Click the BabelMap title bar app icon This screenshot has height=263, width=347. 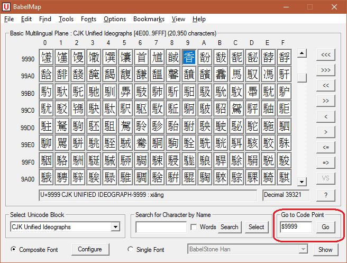[x=6, y=7]
